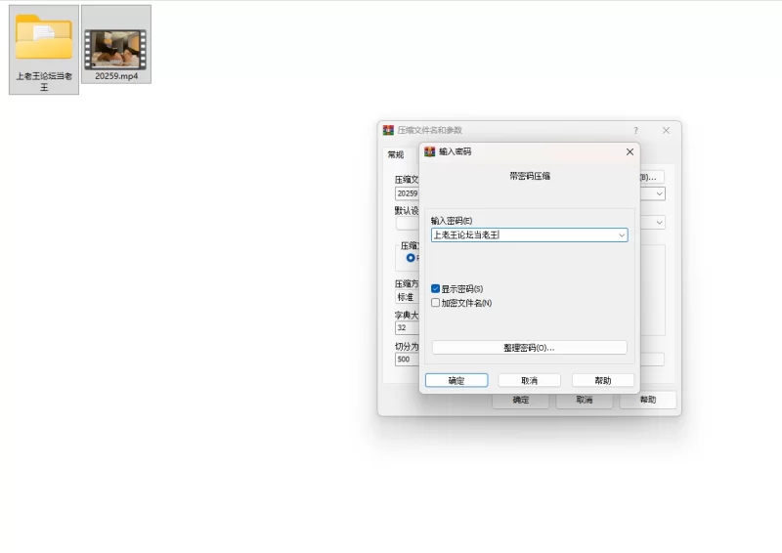Switch to the 常规 tab
The image size is (782, 553).
[x=396, y=154]
